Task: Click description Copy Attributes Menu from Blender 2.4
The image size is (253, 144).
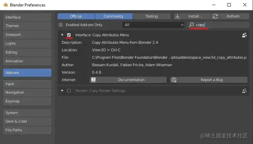Action: [x=125, y=42]
